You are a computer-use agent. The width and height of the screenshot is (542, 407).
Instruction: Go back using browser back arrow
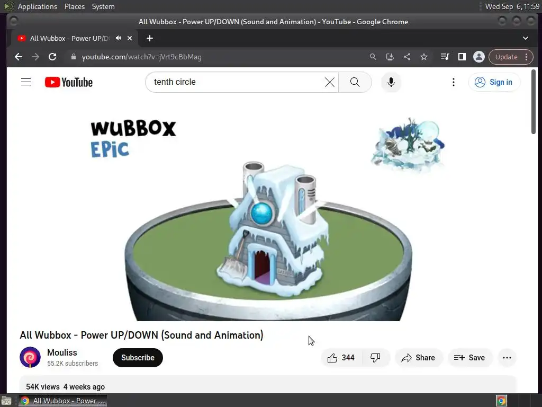click(19, 57)
